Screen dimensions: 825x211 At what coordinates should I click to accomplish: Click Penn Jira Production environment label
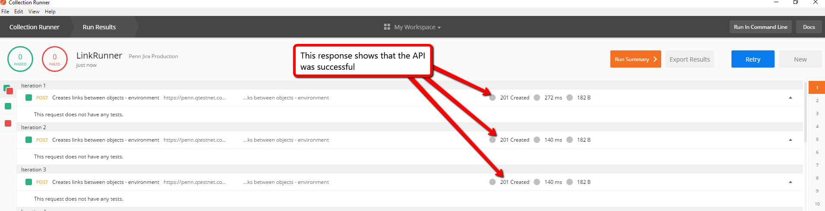[x=153, y=56]
